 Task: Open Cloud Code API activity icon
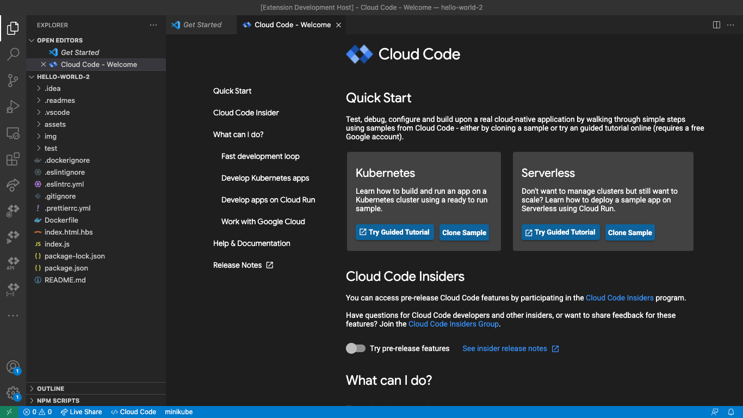coord(13,263)
